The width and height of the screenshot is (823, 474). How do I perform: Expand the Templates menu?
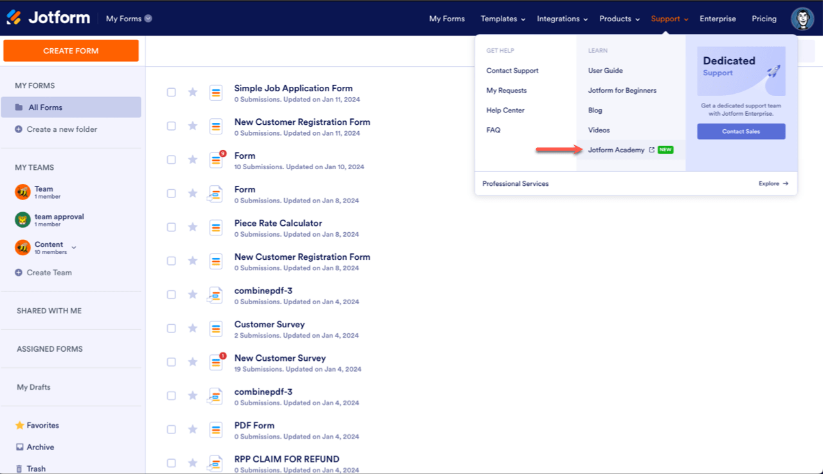tap(503, 19)
